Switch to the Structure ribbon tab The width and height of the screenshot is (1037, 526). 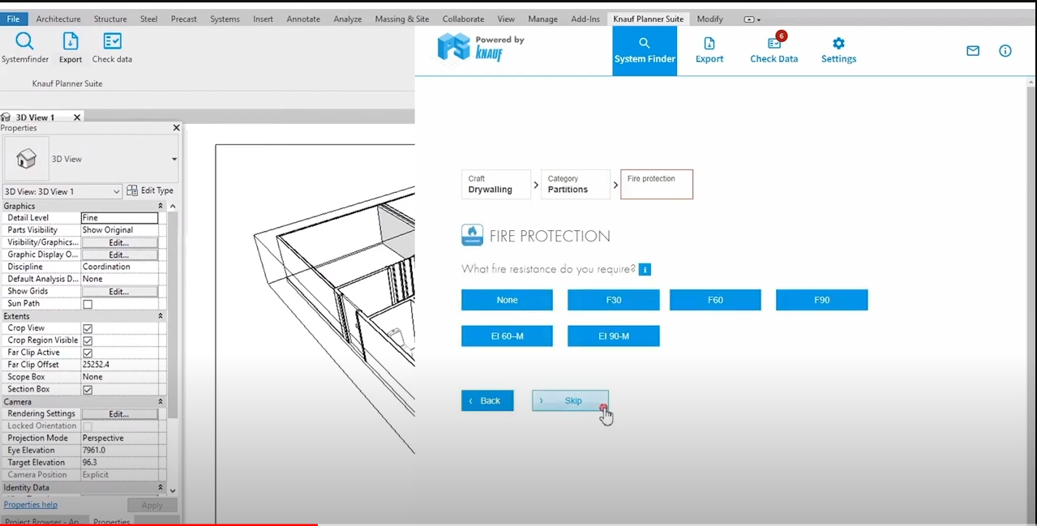[110, 19]
